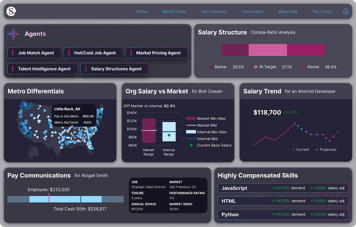Click 'Employee: $233,500' label
The width and height of the screenshot is (356, 227).
click(x=49, y=190)
